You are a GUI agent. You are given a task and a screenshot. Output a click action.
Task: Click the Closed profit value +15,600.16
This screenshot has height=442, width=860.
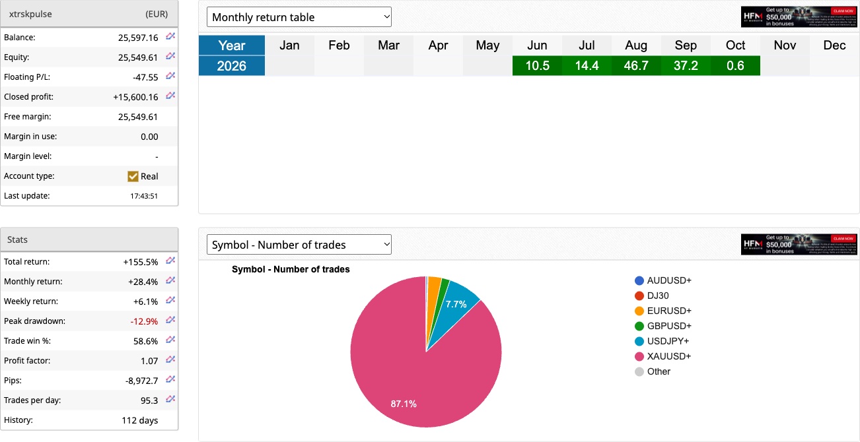(135, 97)
